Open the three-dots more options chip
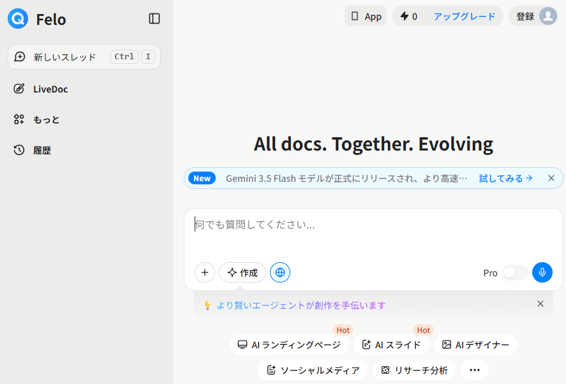The width and height of the screenshot is (566, 384). point(475,370)
